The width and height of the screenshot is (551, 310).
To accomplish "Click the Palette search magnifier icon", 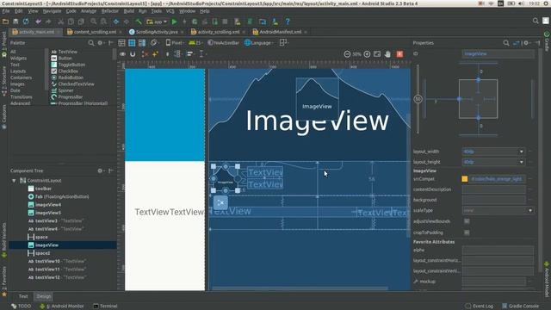I will point(91,43).
